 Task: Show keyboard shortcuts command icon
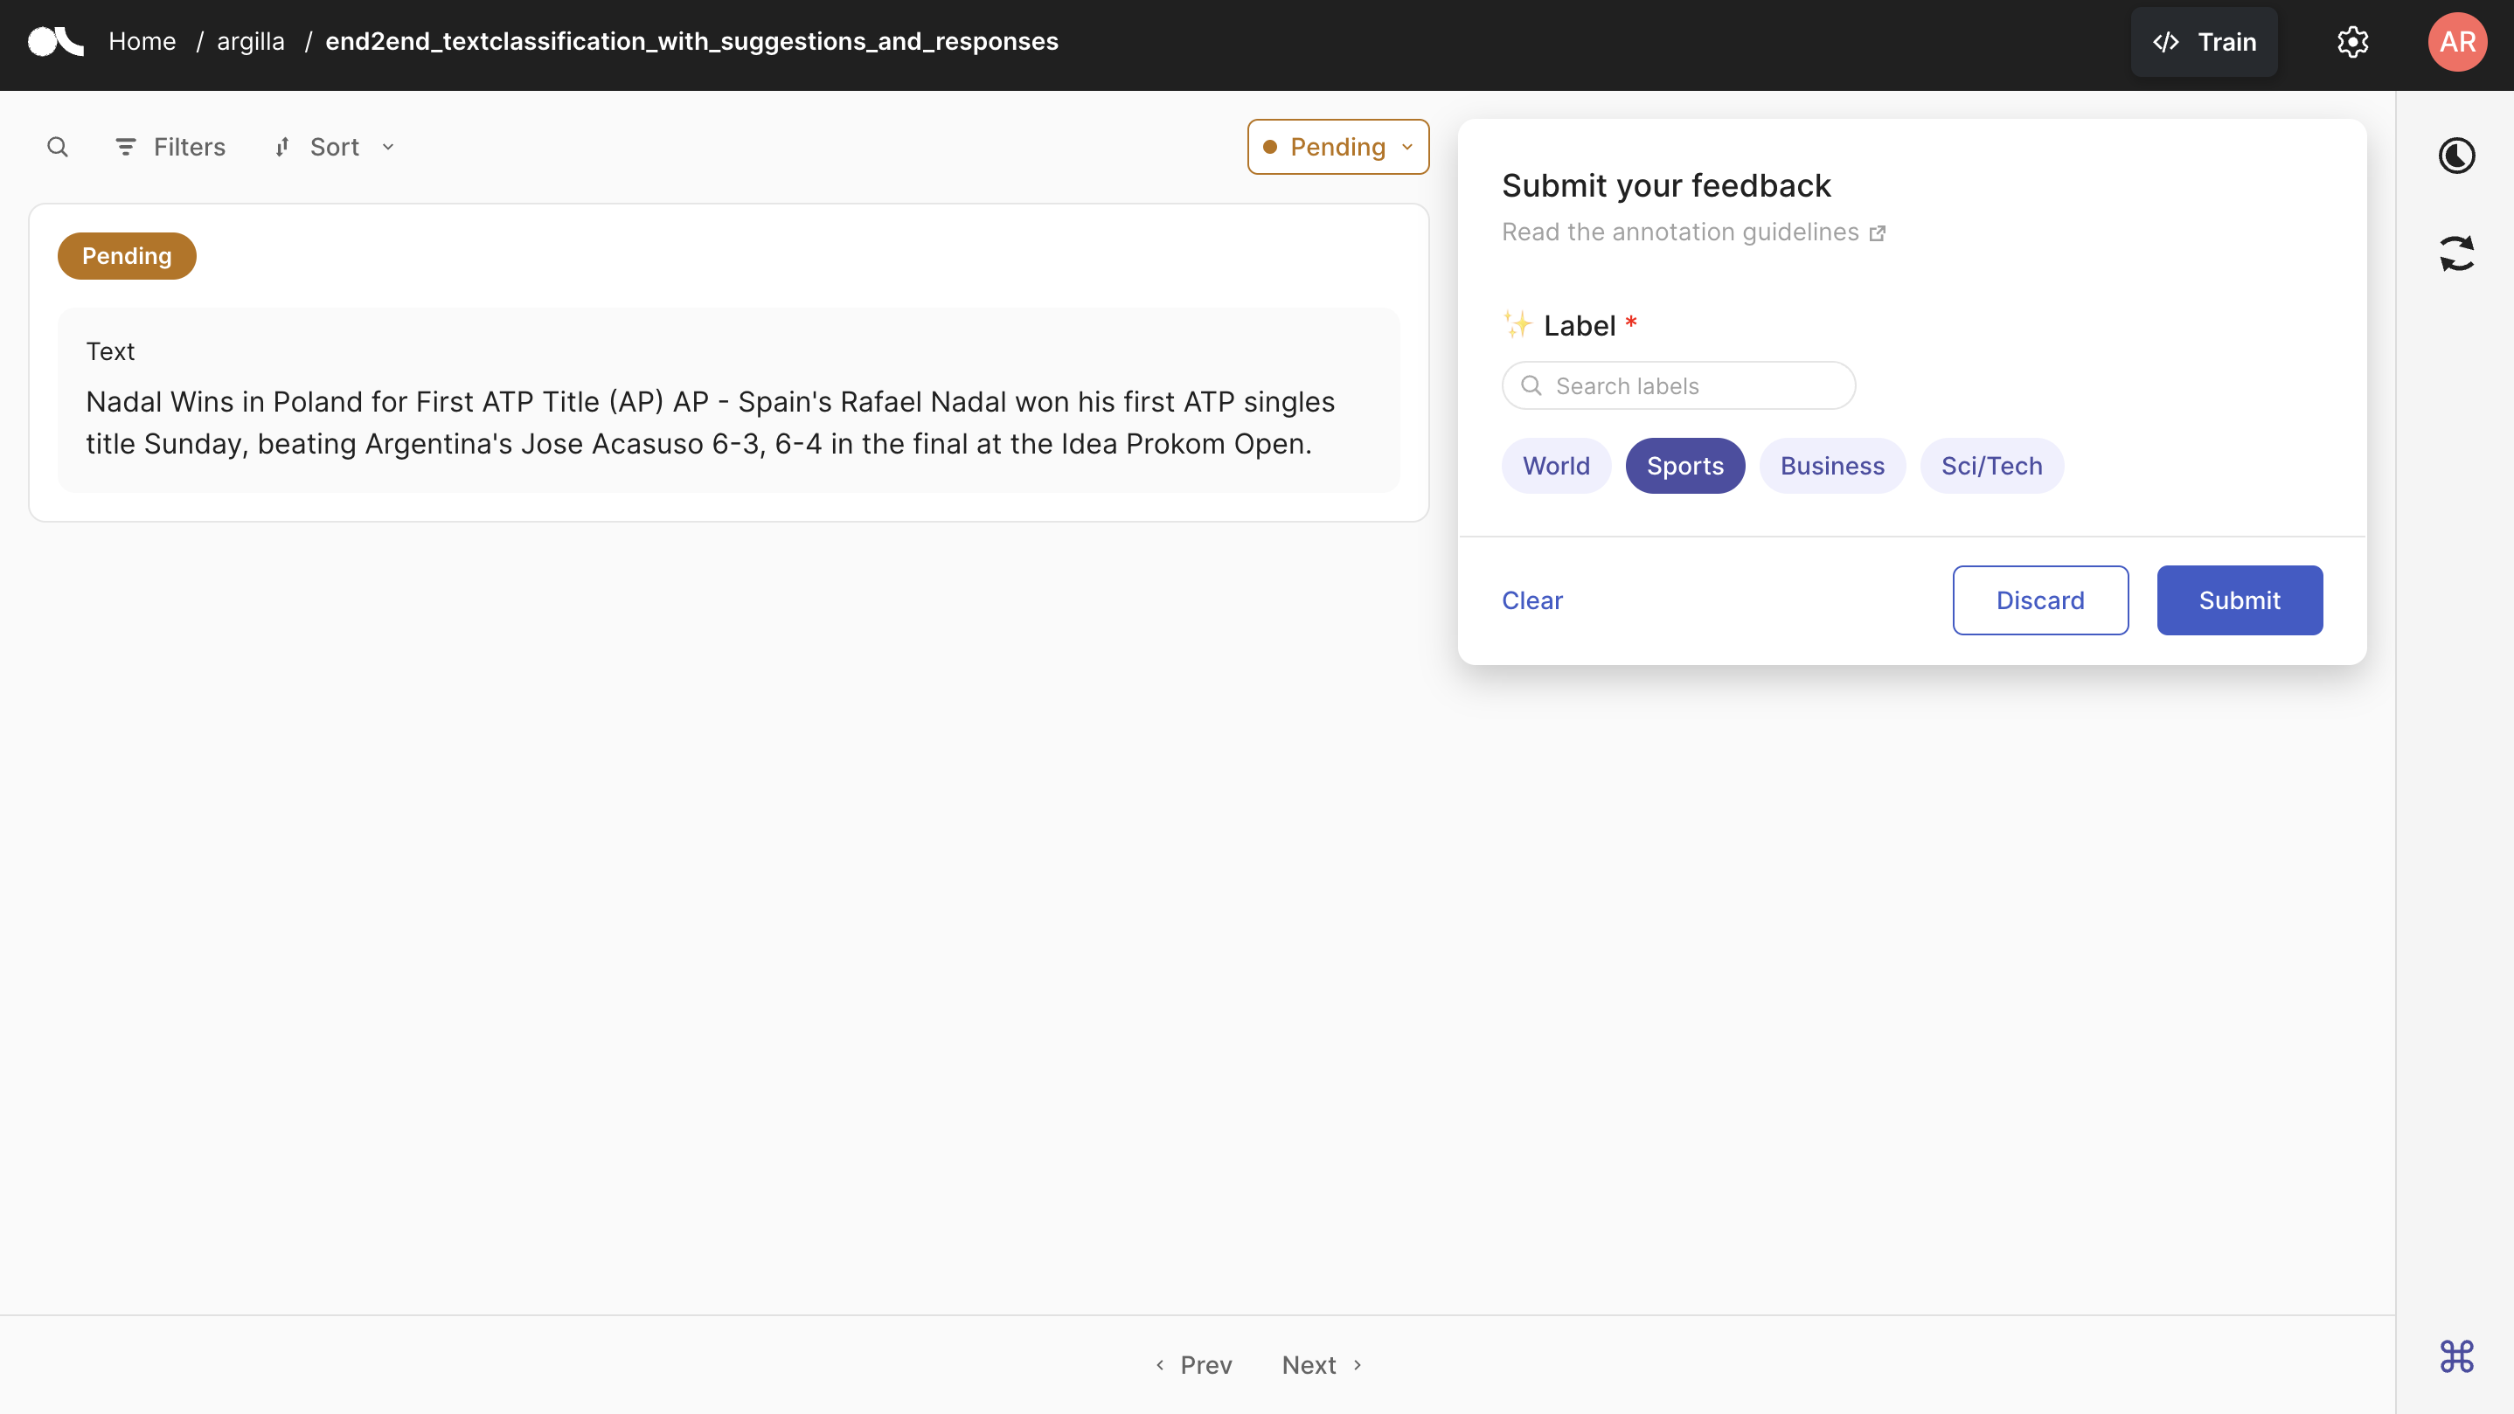point(2456,1356)
